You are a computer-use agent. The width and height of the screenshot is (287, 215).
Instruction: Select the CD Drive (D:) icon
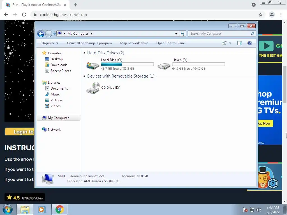[93, 88]
